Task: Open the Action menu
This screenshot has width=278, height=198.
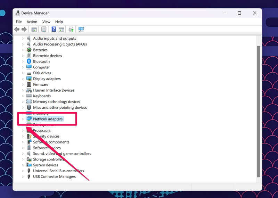Action: tap(32, 22)
